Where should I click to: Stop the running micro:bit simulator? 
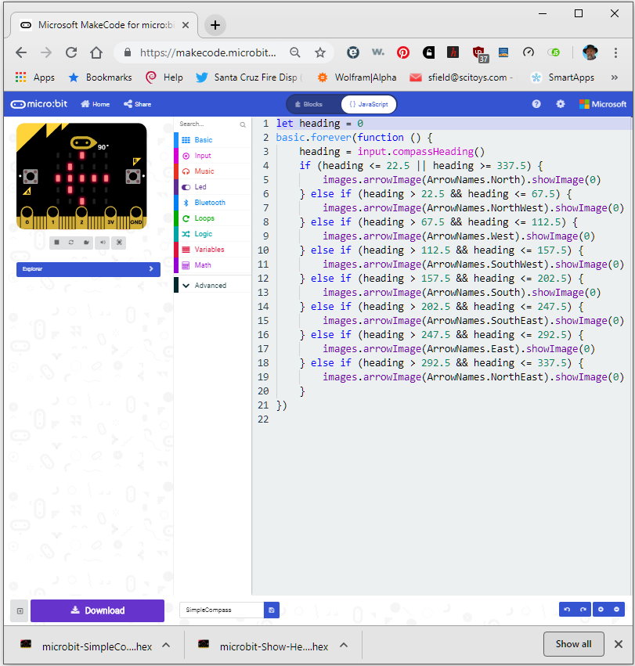(x=57, y=242)
